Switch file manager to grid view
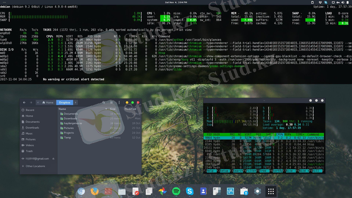This screenshot has width=352, height=198. click(x=111, y=103)
